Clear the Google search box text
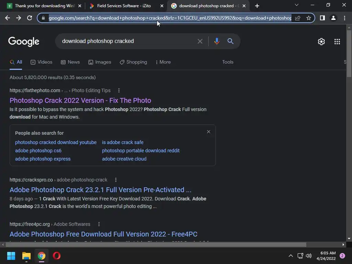 [200, 41]
